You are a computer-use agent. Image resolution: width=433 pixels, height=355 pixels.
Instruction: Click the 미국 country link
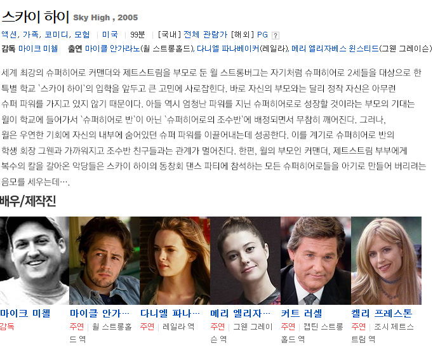[110, 34]
